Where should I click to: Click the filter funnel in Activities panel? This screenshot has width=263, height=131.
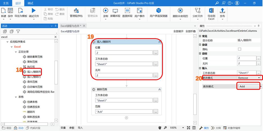coord(18,31)
